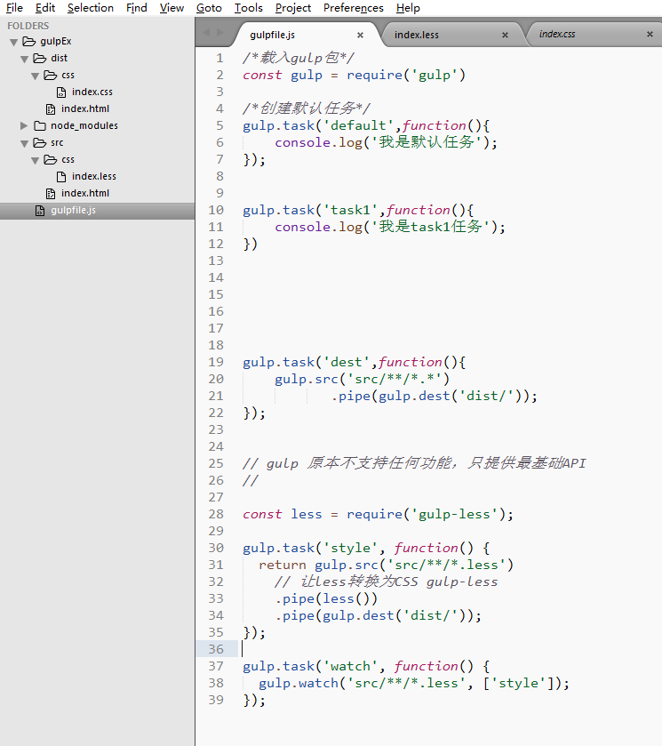662x746 pixels.
Task: Collapse the dist folder
Action: 24,59
